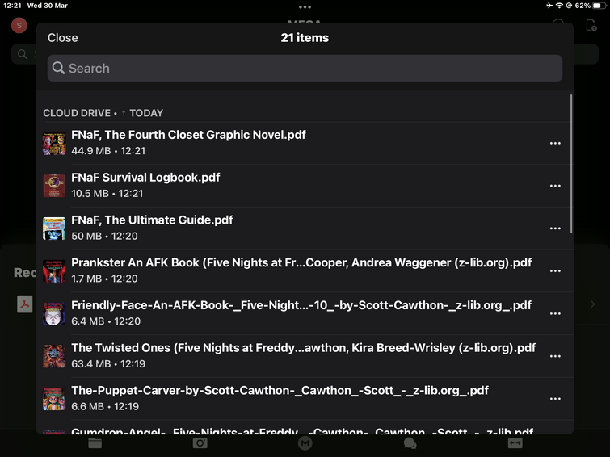
Task: Tap the add file icon at top right
Action: click(x=591, y=25)
